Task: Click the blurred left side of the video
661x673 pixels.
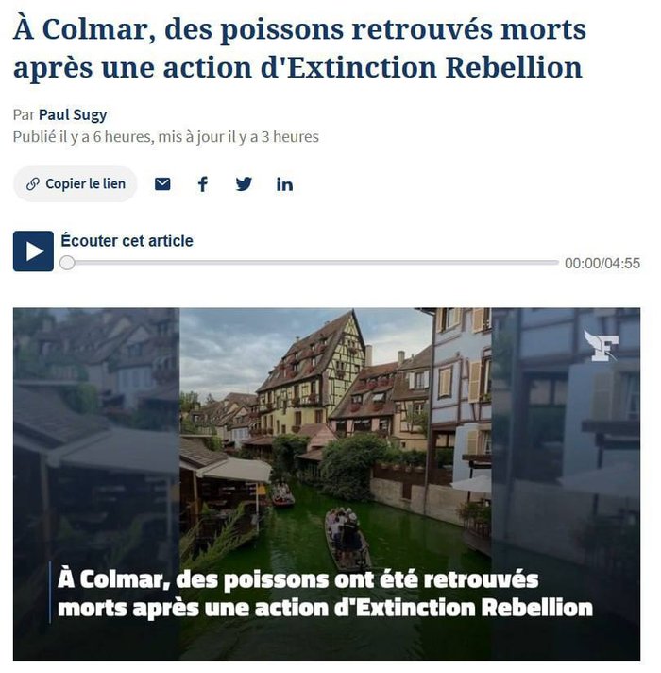Action: [x=96, y=484]
